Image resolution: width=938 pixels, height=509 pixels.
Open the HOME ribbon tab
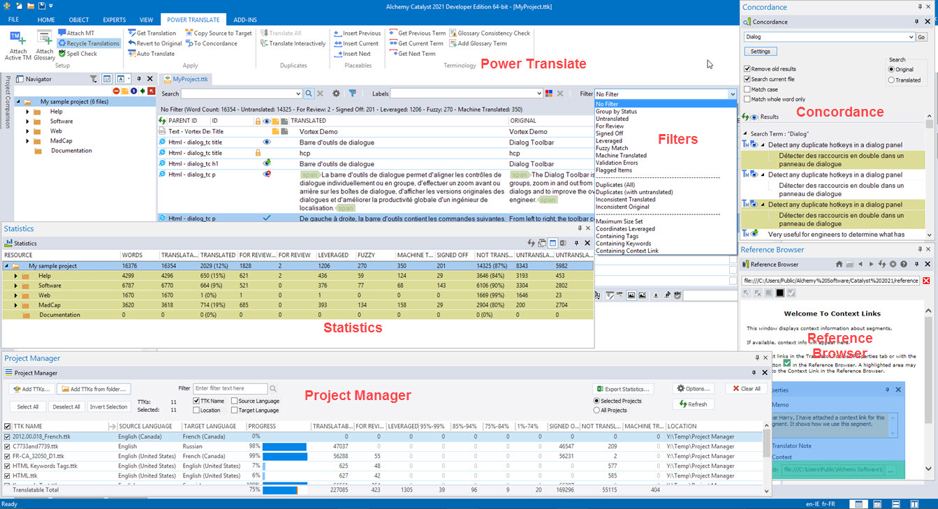click(x=46, y=20)
